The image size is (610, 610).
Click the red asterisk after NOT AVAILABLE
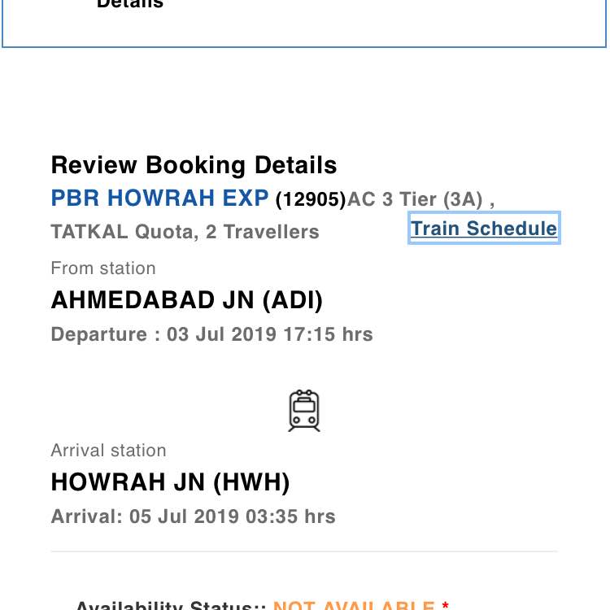click(x=446, y=605)
